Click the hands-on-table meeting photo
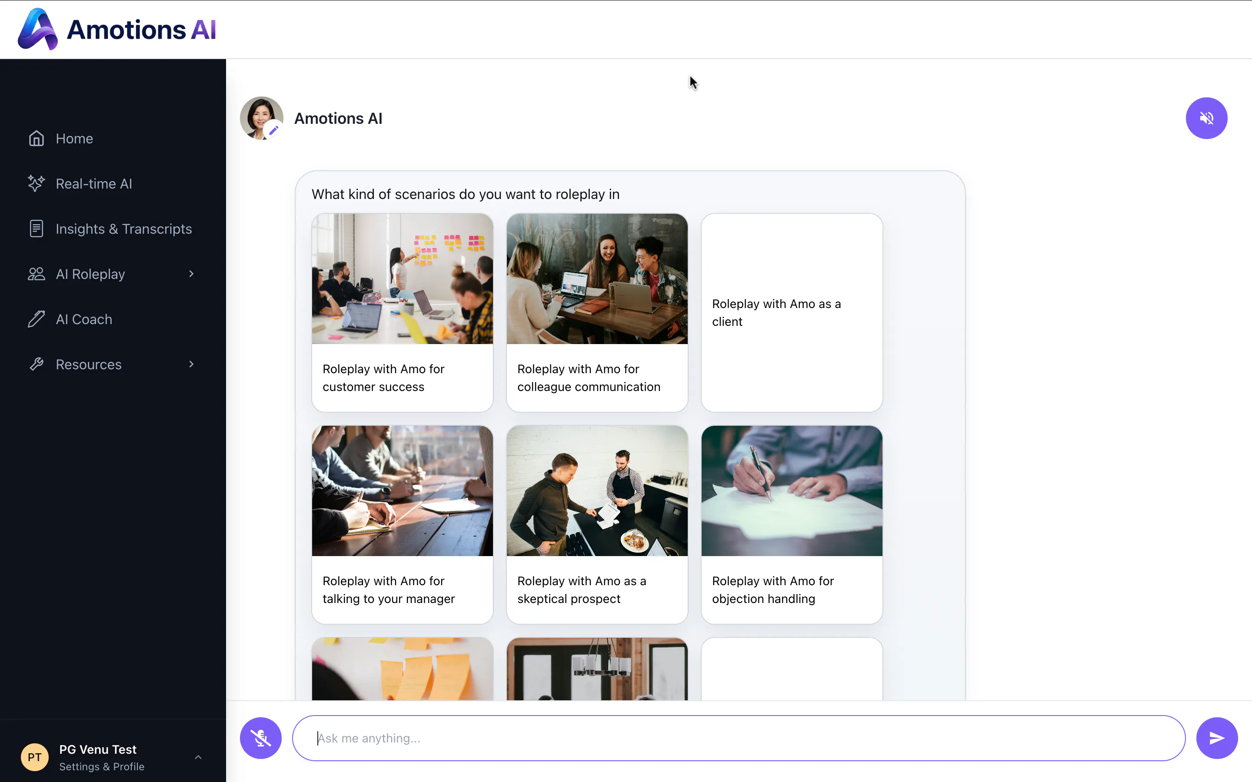 [403, 491]
